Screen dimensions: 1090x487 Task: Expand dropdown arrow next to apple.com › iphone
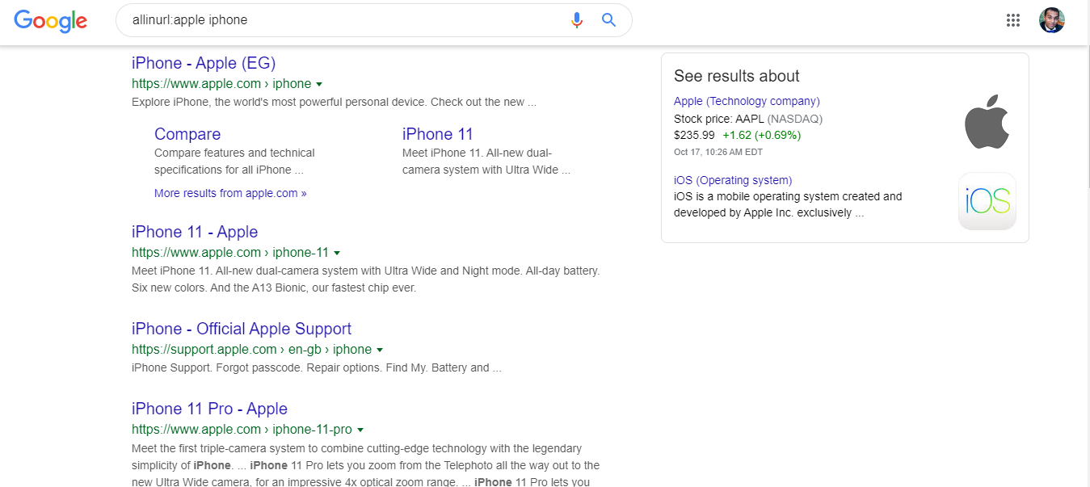click(319, 84)
